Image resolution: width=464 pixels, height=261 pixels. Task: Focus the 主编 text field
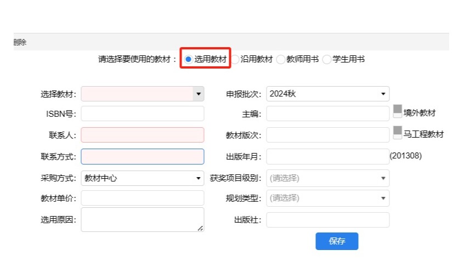(327, 114)
